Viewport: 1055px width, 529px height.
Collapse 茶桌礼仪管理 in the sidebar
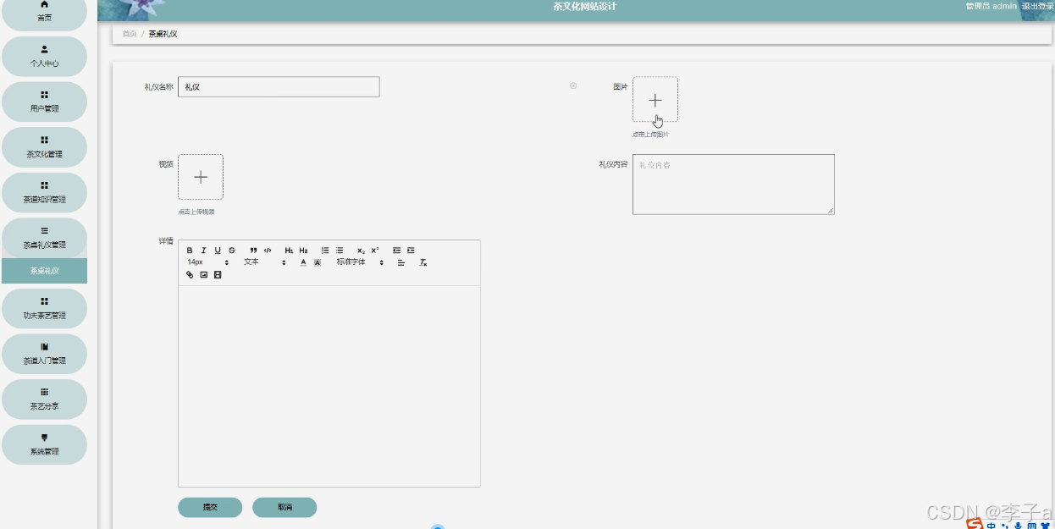coord(44,238)
